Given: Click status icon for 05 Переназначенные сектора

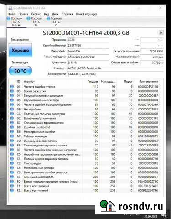Looking at the screenshot, I should (x=12, y=100).
